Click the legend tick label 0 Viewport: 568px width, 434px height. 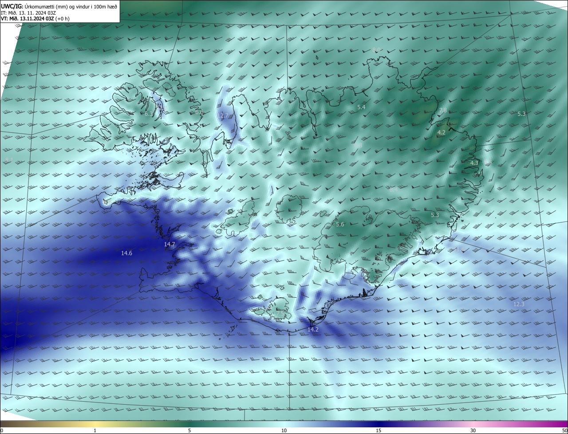click(x=2, y=430)
